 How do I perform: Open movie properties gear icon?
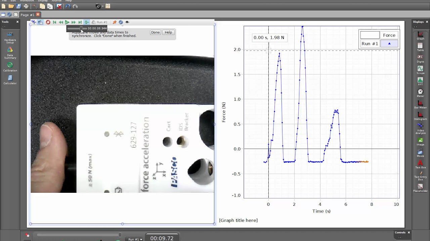point(121,22)
